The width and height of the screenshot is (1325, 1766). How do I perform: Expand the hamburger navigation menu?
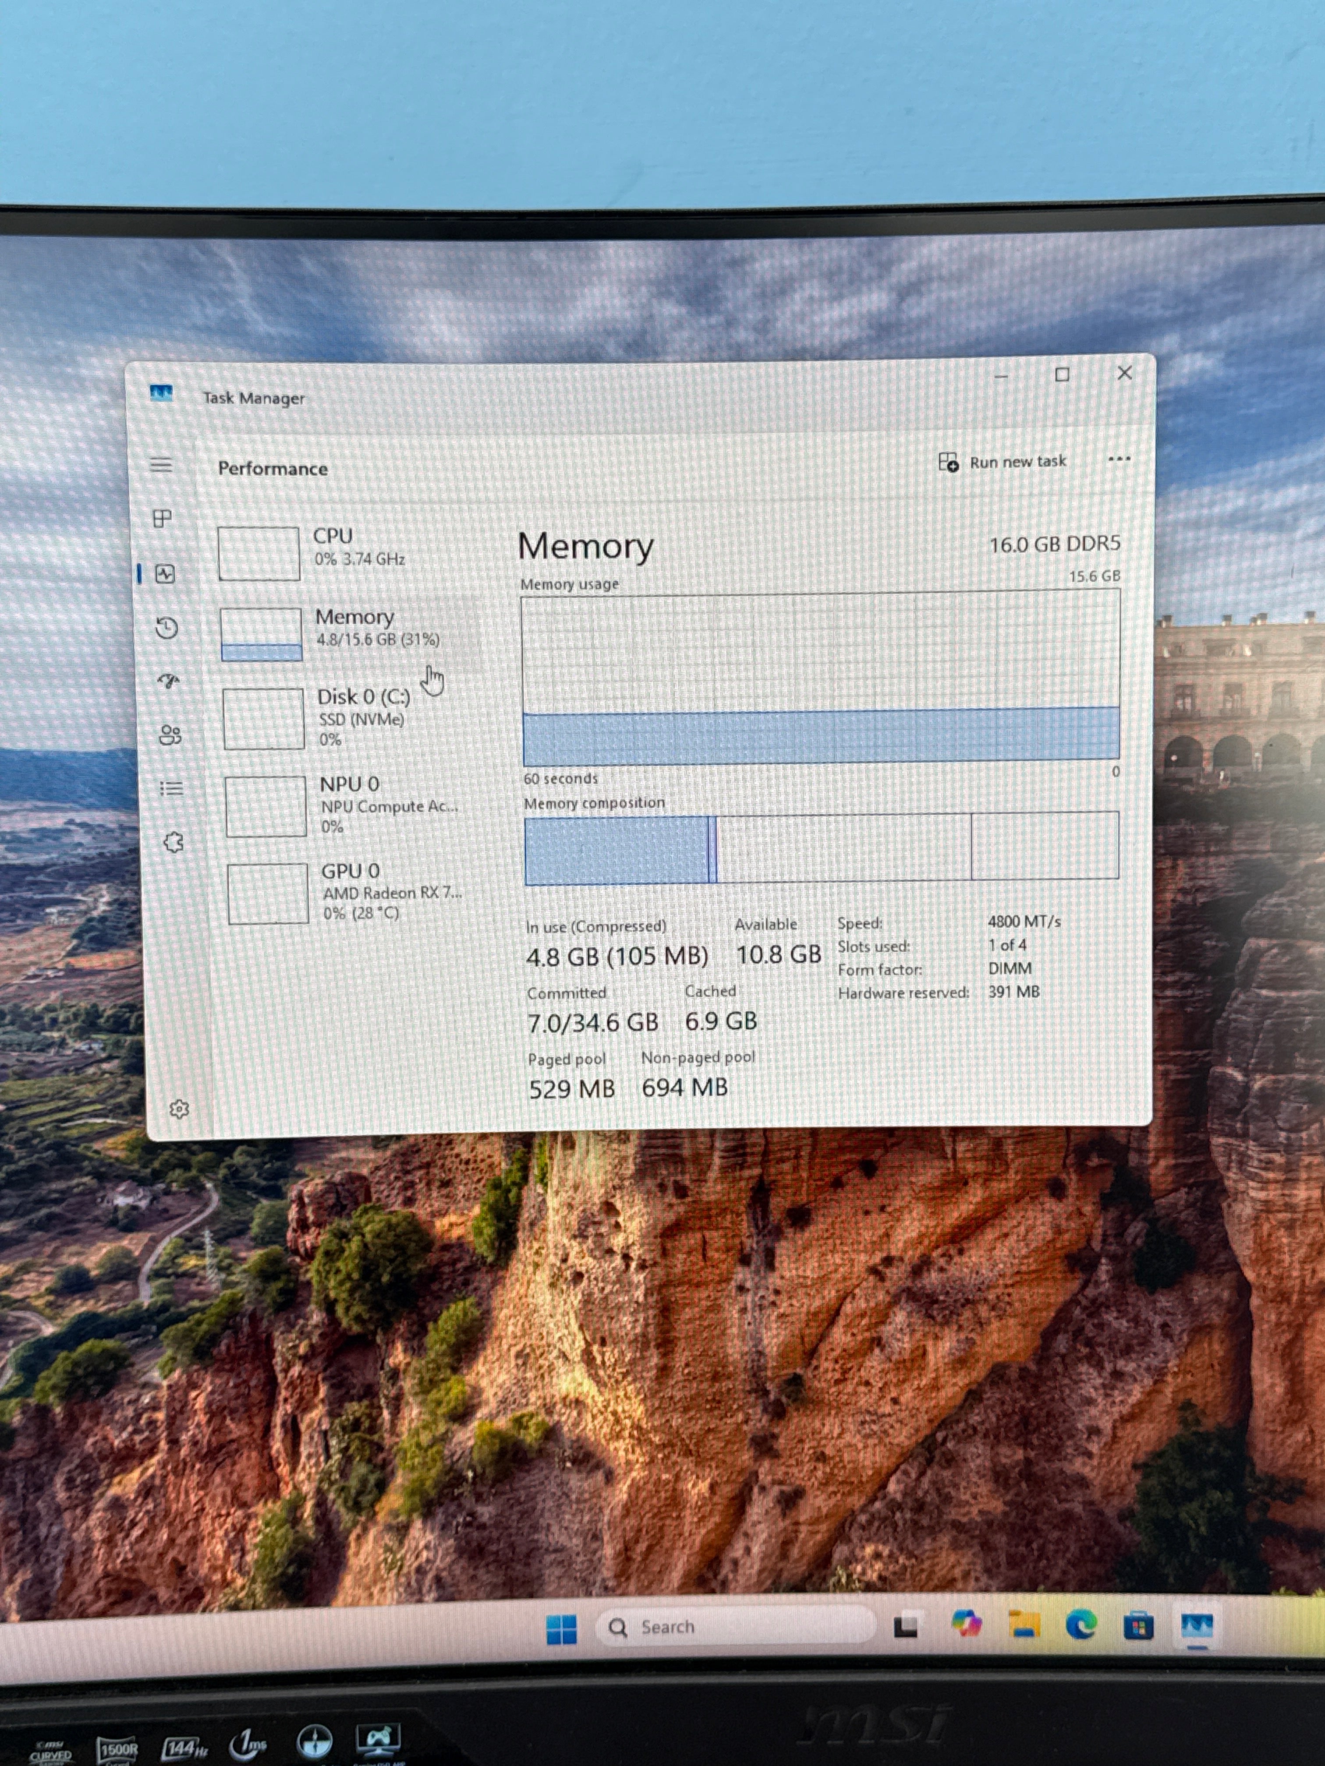click(x=160, y=465)
